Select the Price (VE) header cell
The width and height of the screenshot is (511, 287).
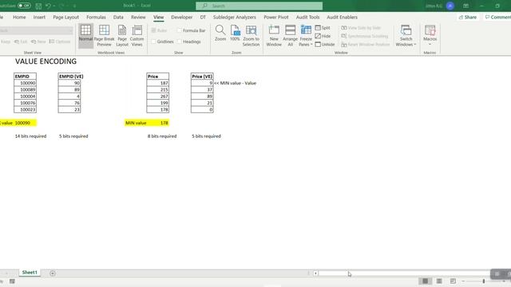coord(202,77)
